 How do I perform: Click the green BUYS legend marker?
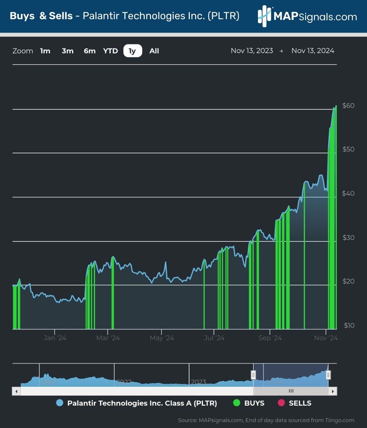click(237, 403)
